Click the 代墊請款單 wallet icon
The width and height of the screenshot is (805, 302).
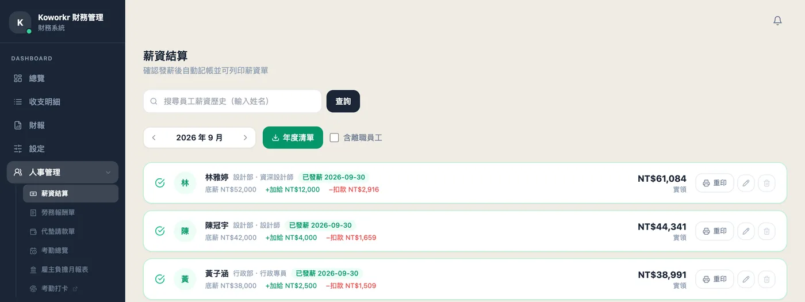(x=33, y=231)
